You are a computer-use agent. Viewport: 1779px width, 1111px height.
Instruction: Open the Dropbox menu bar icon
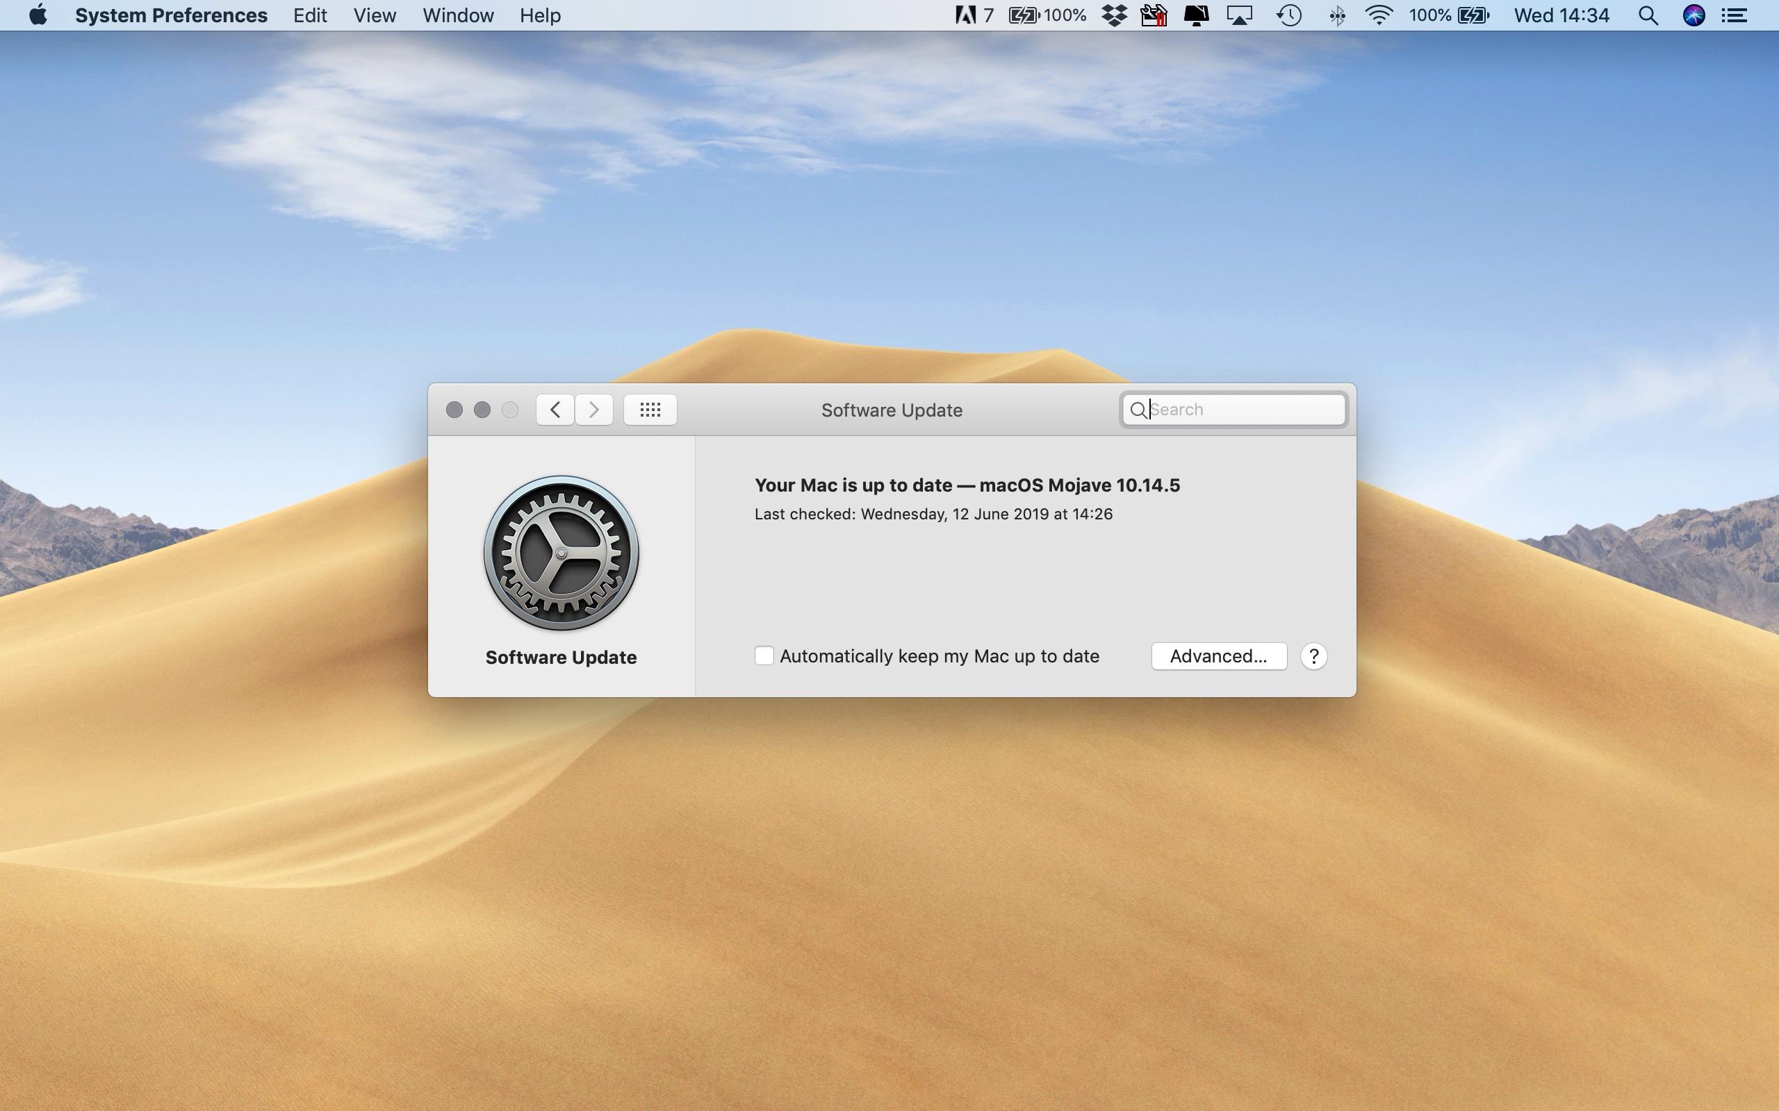point(1115,15)
